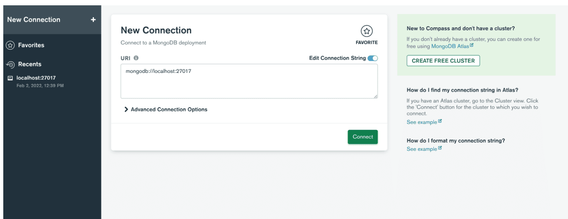Image resolution: width=568 pixels, height=219 pixels.
Task: Expand Advanced Connection Options
Action: [166, 109]
